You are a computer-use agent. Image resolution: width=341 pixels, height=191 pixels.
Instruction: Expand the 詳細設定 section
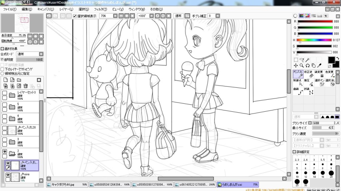tap(294, 152)
